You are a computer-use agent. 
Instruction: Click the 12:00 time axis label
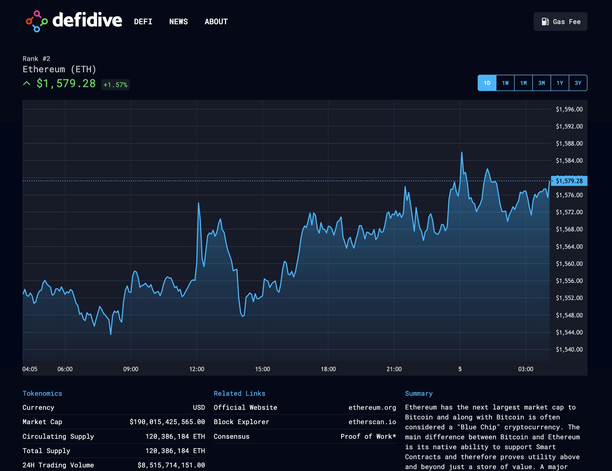(197, 369)
